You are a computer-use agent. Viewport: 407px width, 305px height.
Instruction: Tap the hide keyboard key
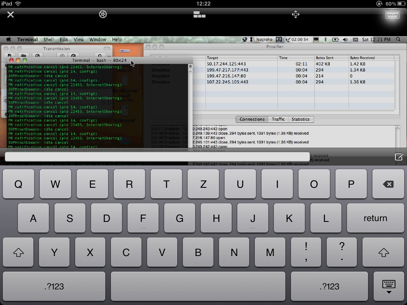[389, 286]
